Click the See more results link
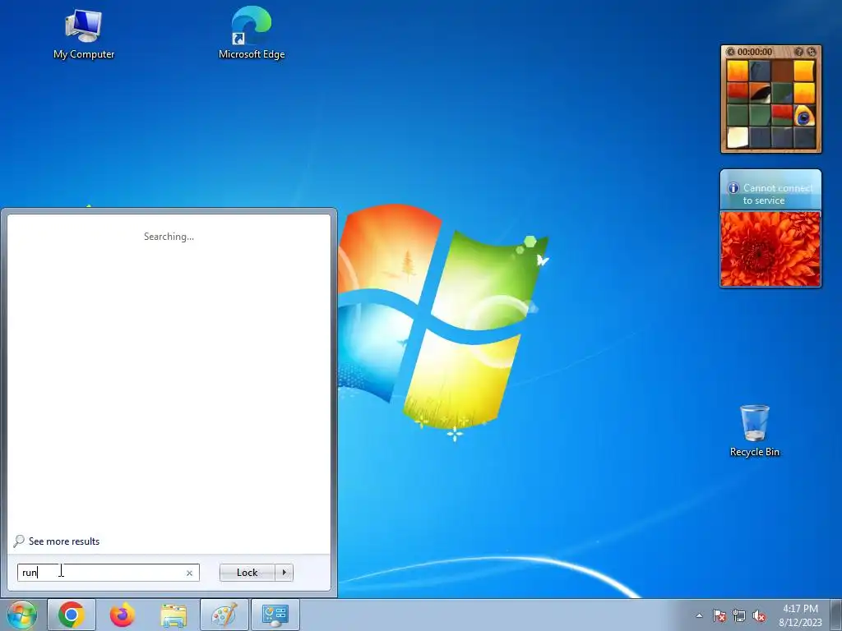Screen dimensions: 842x631 64,541
